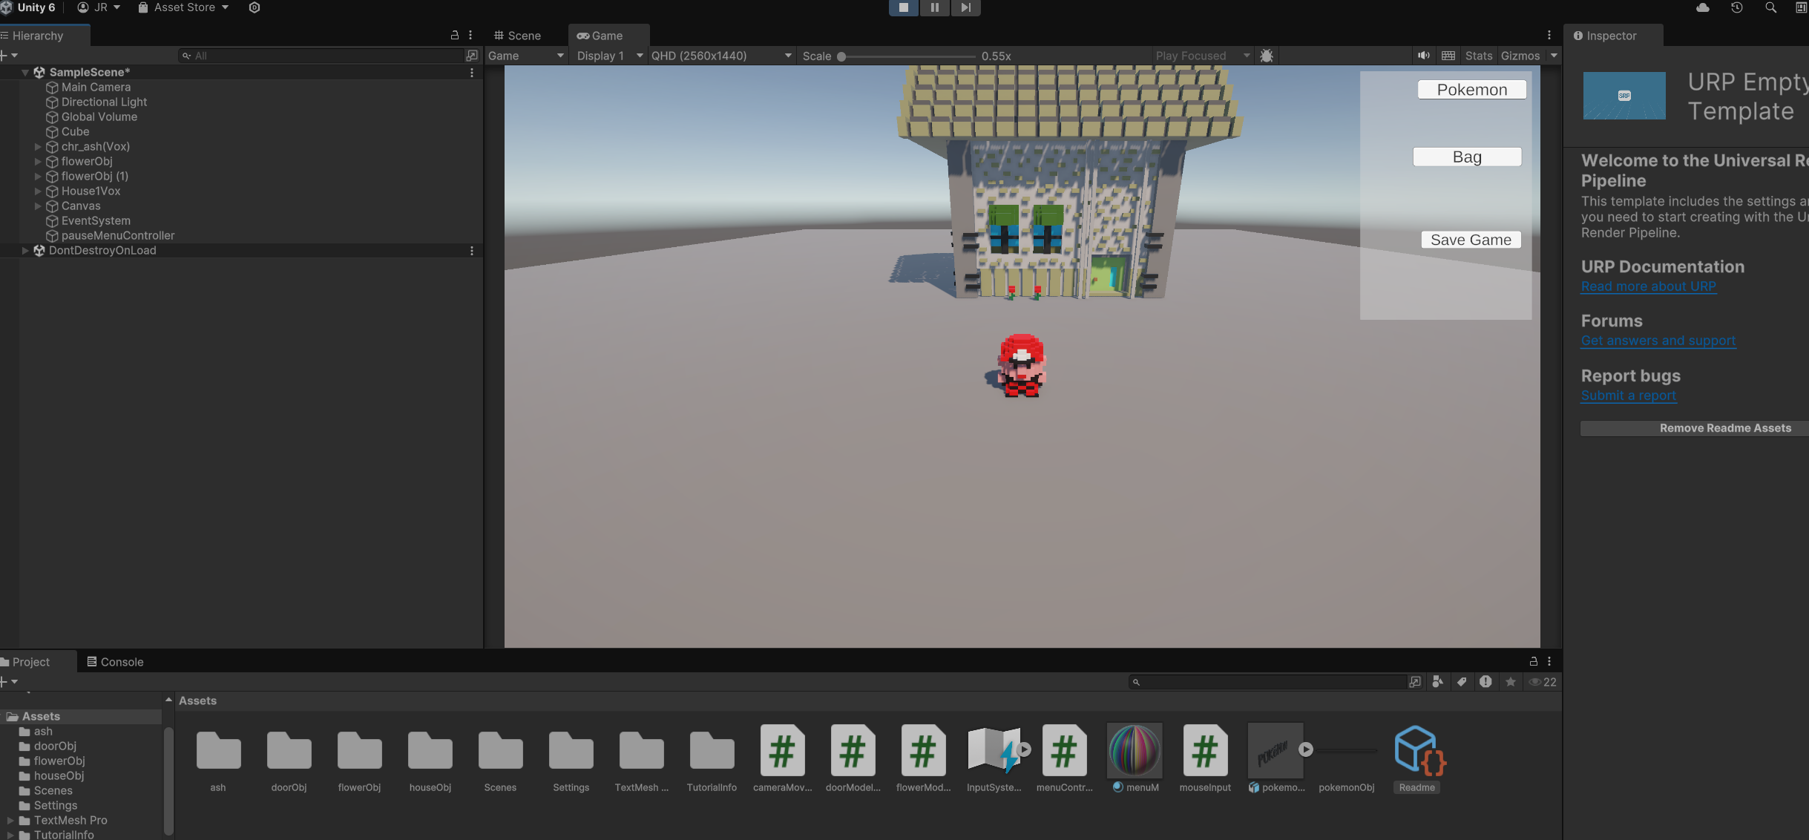1809x840 pixels.
Task: Open Submit a report link
Action: (1628, 396)
